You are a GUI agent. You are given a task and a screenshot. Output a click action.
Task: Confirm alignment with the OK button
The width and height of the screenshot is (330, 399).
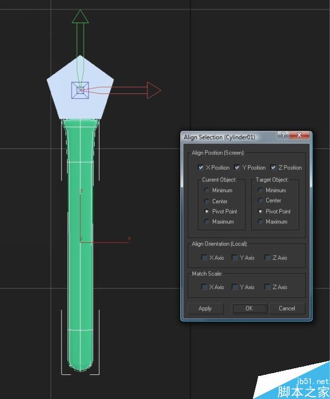pyautogui.click(x=249, y=308)
